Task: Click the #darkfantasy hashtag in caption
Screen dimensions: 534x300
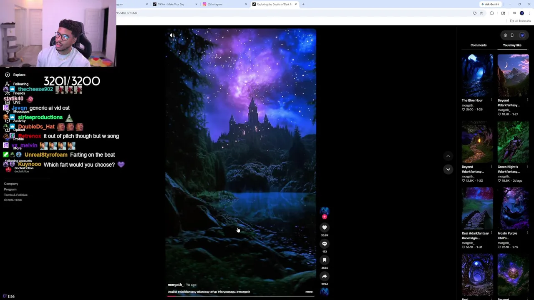Action: [x=187, y=292]
